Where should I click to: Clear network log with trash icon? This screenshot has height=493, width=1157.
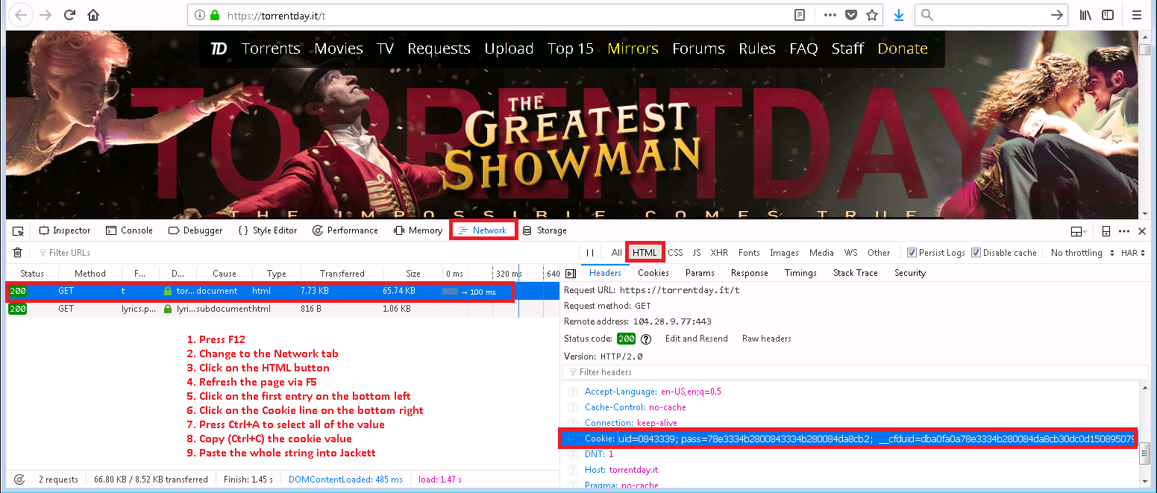[18, 253]
